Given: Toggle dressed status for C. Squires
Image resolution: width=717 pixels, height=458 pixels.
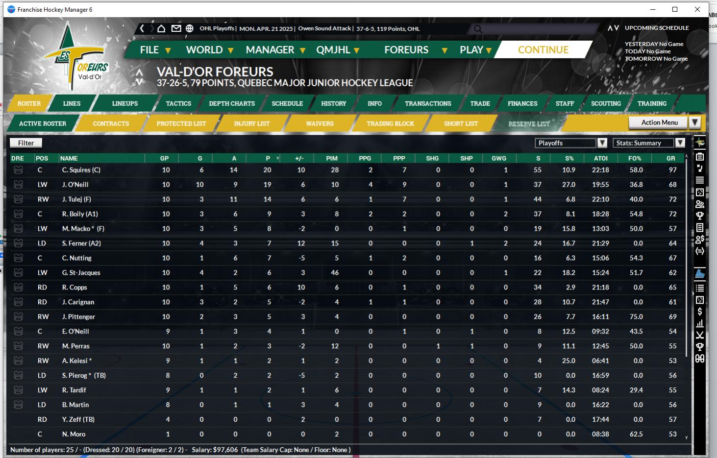Looking at the screenshot, I should [18, 170].
